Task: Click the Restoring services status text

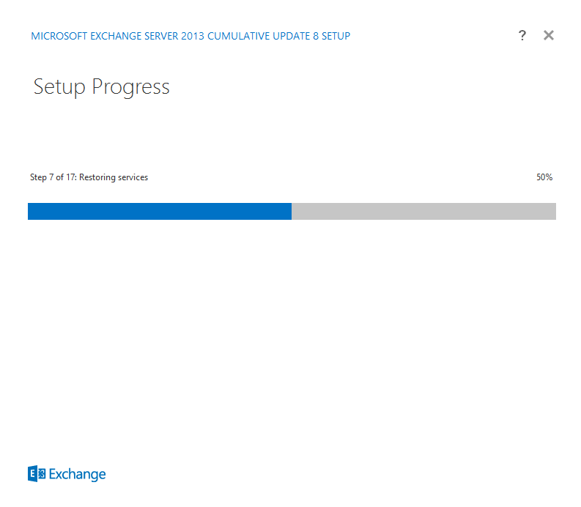Action: [x=114, y=177]
